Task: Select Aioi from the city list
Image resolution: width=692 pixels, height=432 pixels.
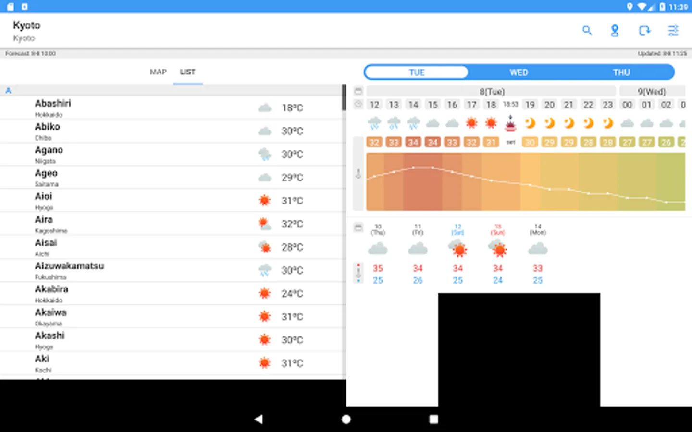Action: (171, 201)
